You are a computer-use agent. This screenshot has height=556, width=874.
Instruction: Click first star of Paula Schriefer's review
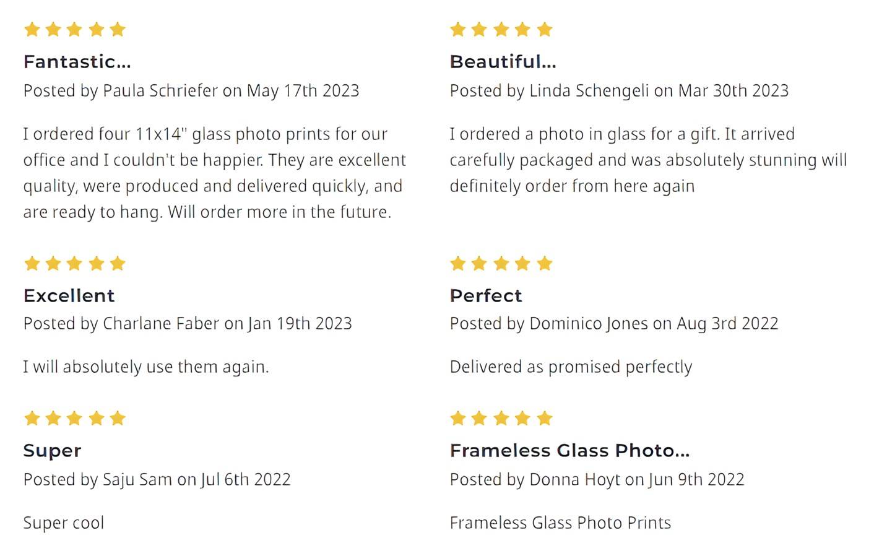32,29
